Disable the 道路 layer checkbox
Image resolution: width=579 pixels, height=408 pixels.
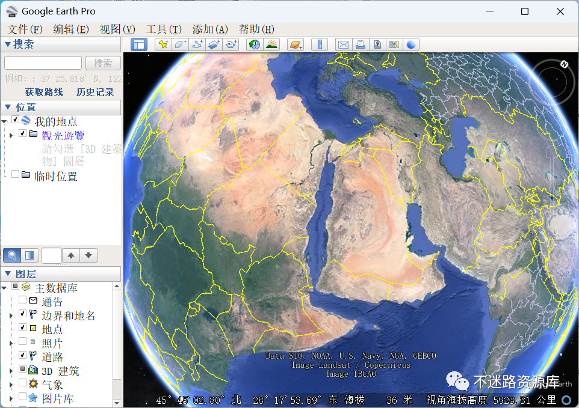(x=22, y=355)
